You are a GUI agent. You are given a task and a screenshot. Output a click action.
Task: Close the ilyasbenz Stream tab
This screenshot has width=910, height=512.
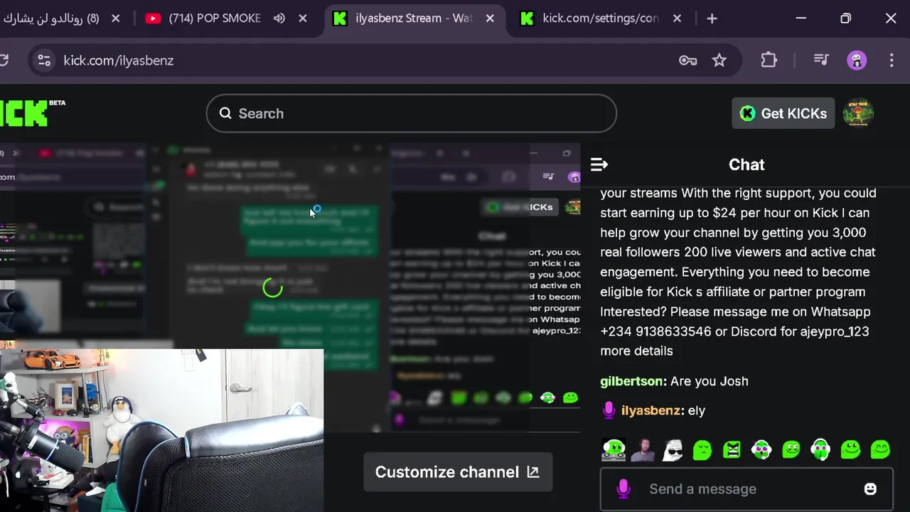490,18
